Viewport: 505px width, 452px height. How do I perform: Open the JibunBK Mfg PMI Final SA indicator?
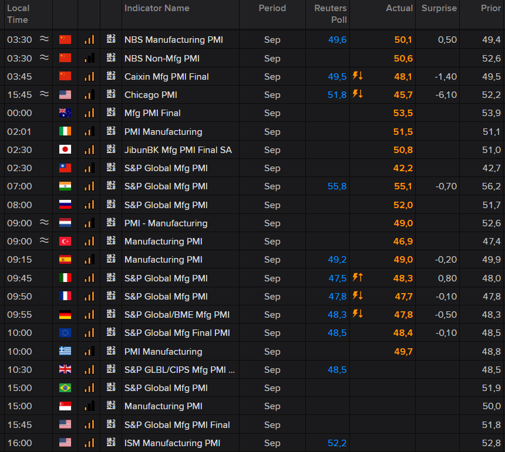[178, 150]
